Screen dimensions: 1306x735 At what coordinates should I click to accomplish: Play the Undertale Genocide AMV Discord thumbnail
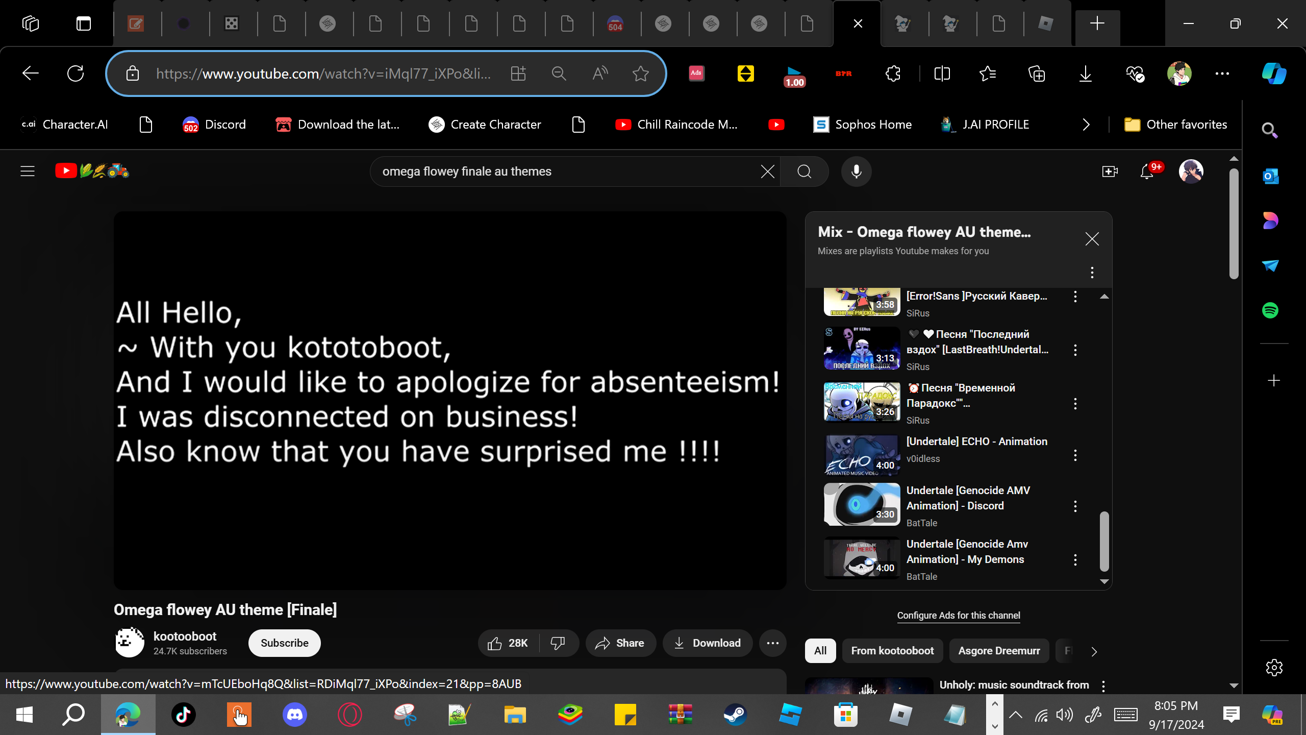[x=862, y=504]
